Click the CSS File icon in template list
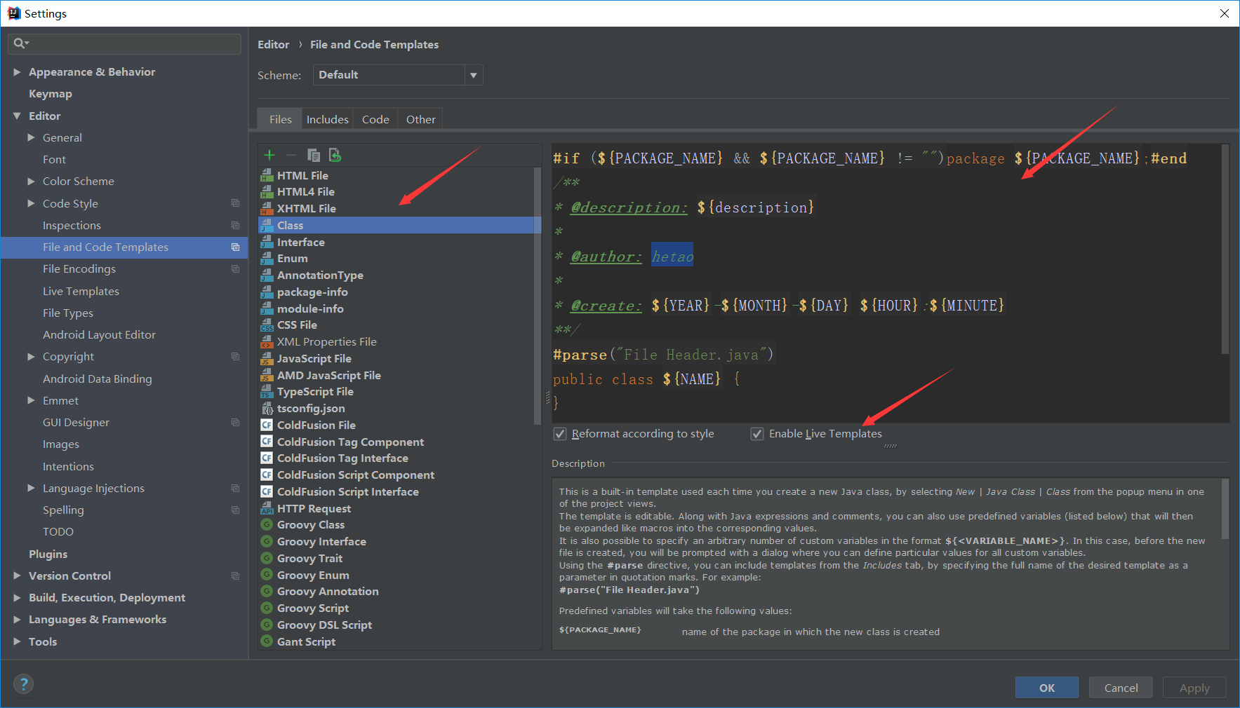The height and width of the screenshot is (708, 1240). [267, 325]
